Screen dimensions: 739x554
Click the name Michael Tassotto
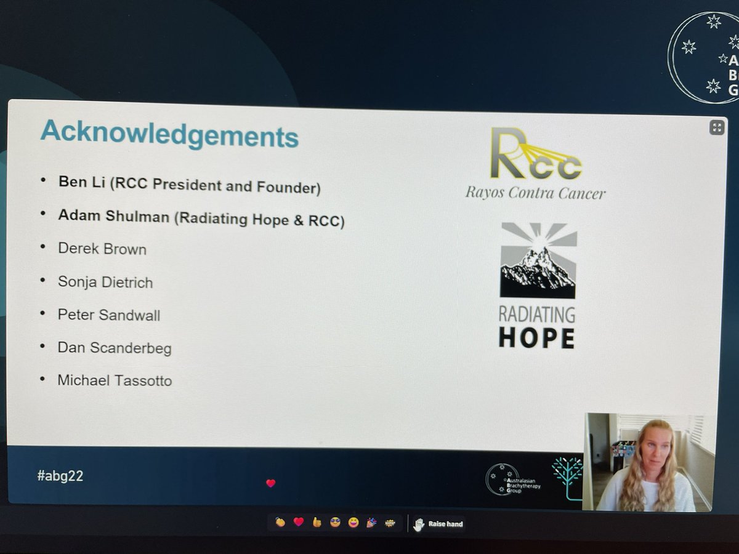pos(115,380)
